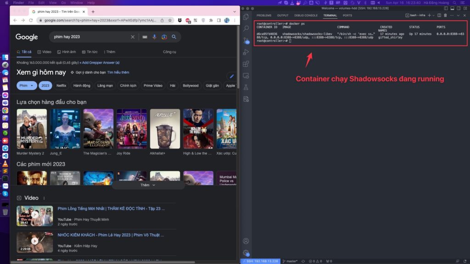
Task: Click Google voice search microphone icon
Action: click(x=154, y=37)
